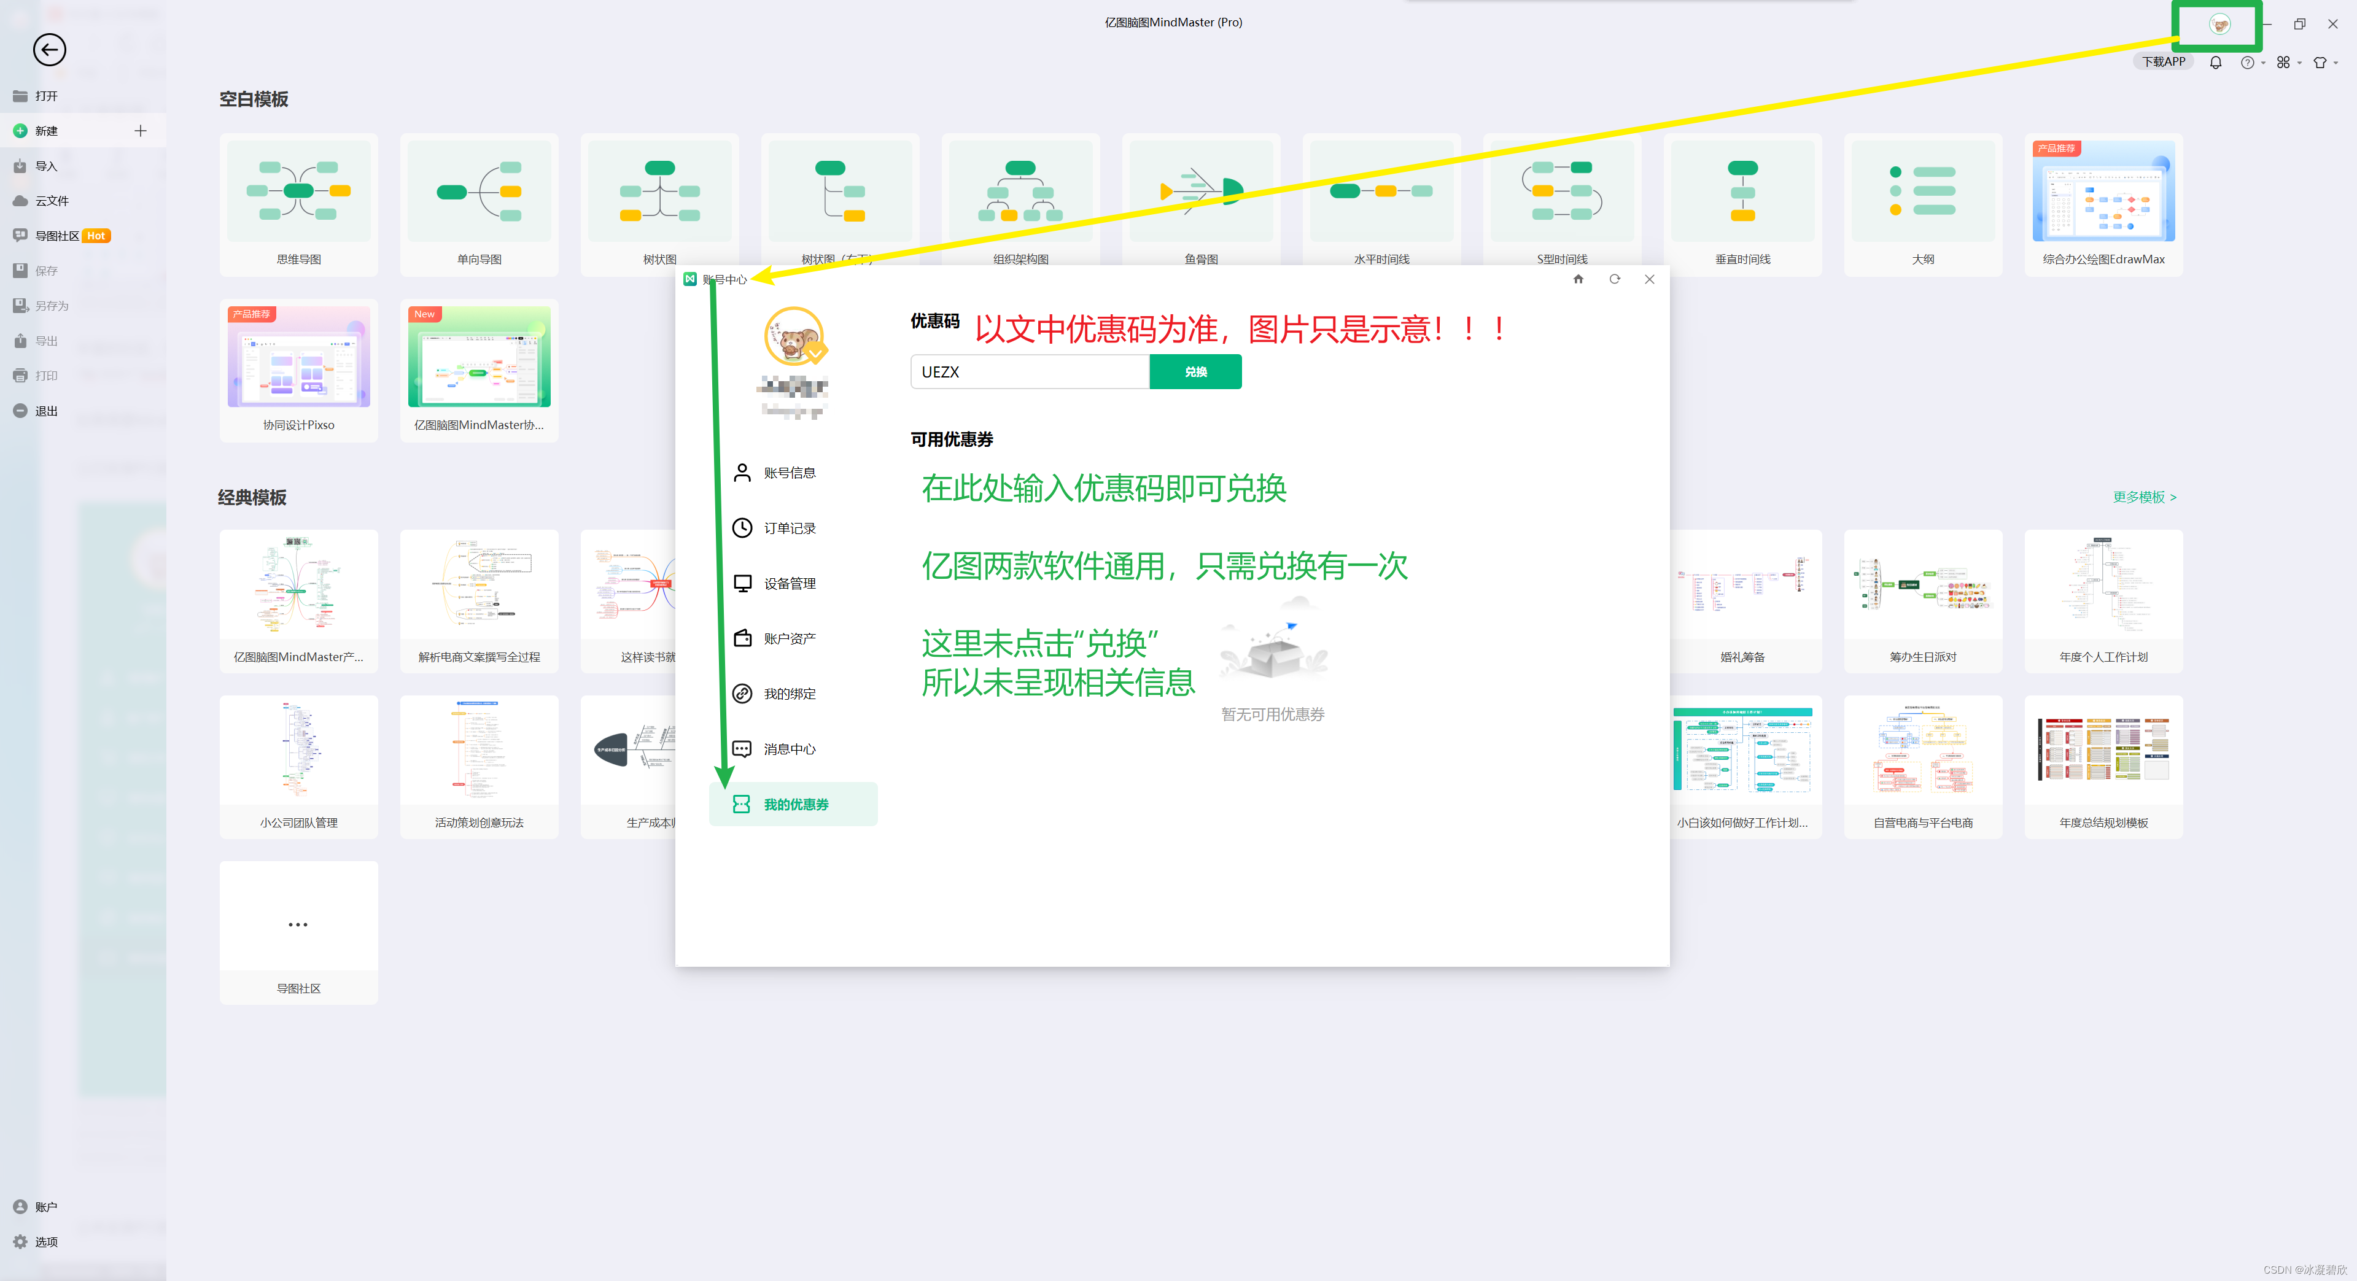Open 自营电商与平台电商 template
Image resolution: width=2357 pixels, height=1281 pixels.
1924,767
